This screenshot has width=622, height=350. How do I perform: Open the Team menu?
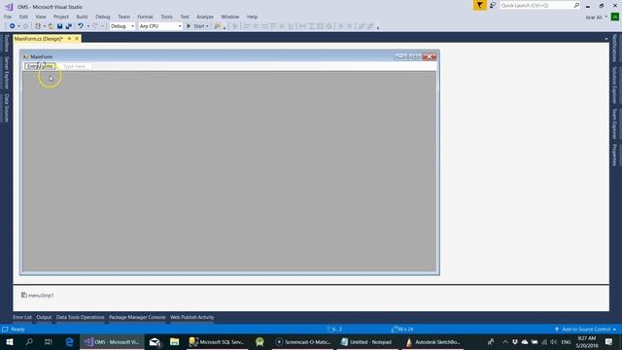point(123,17)
